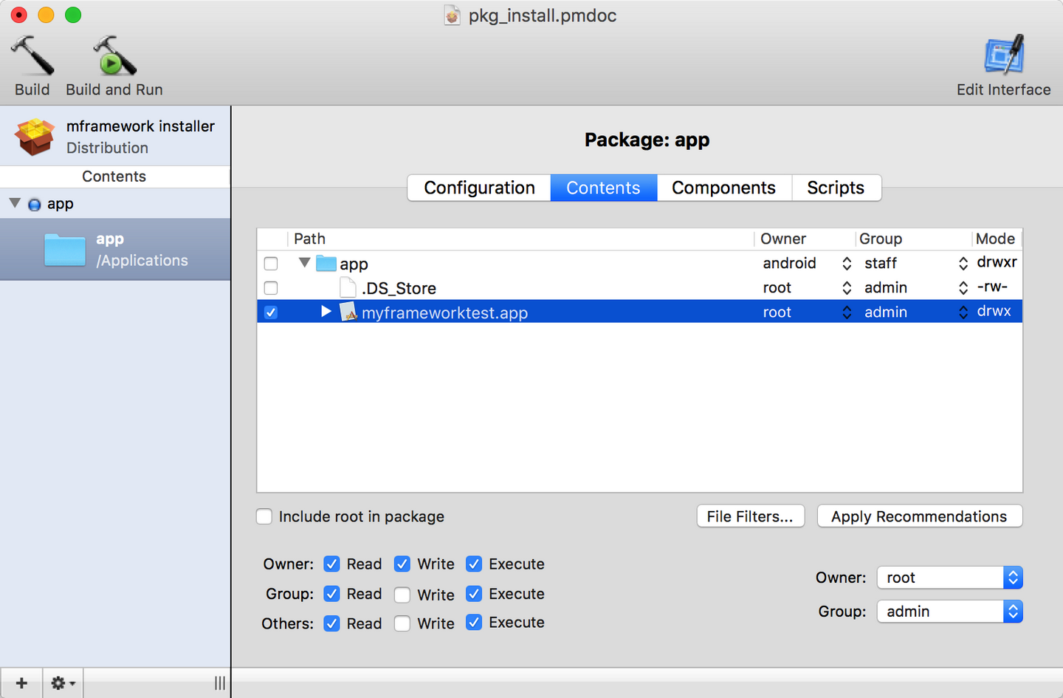
Task: Click the File Filters... button
Action: (749, 516)
